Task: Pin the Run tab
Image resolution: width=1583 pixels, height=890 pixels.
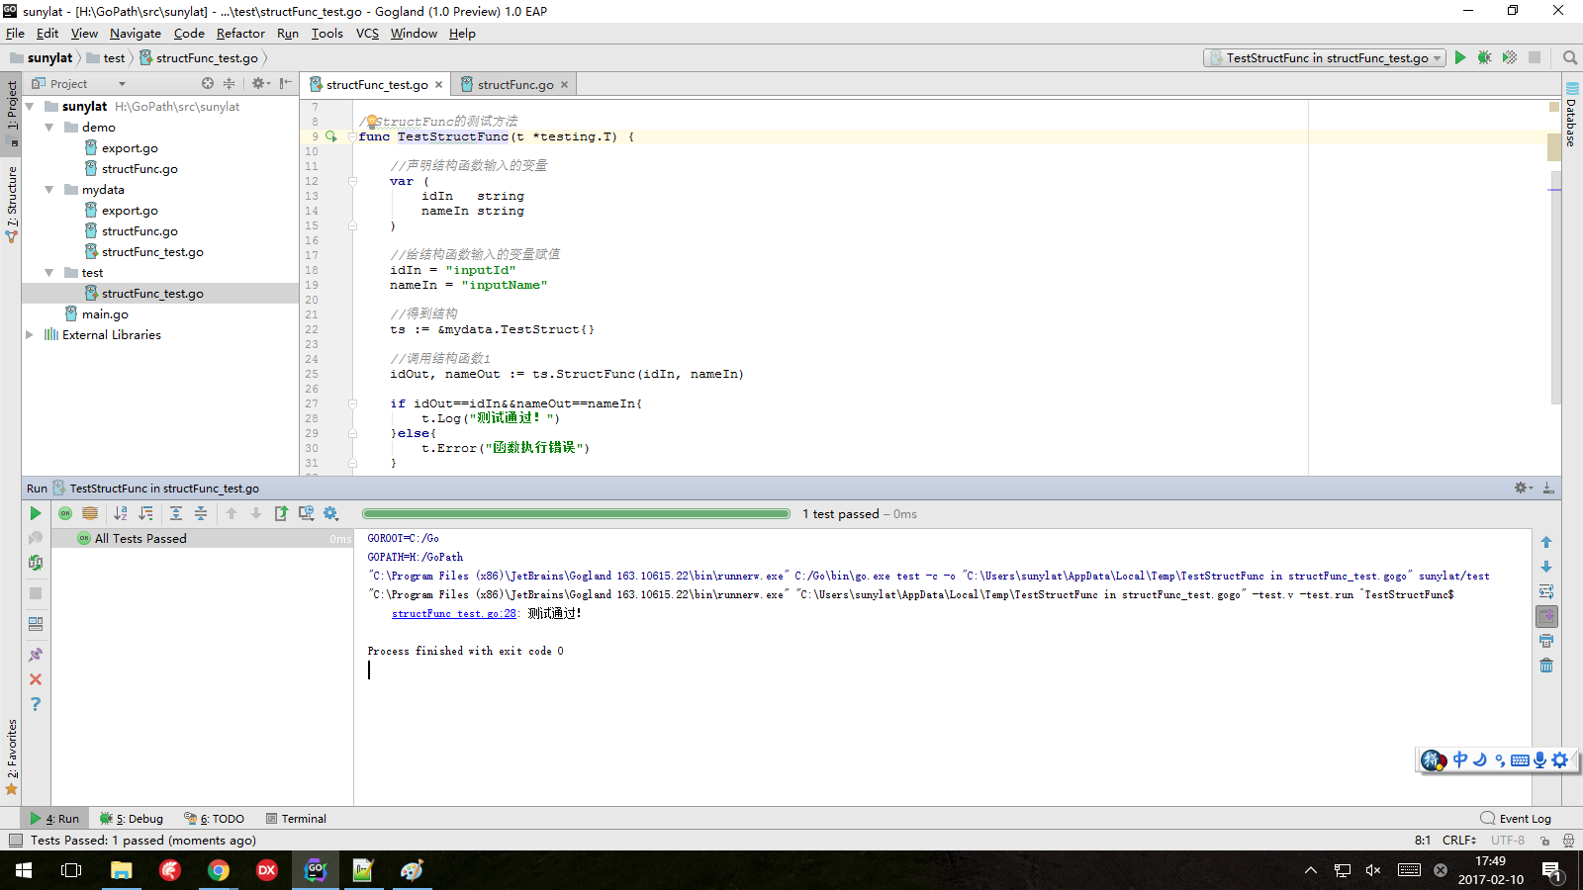Action: 36,655
